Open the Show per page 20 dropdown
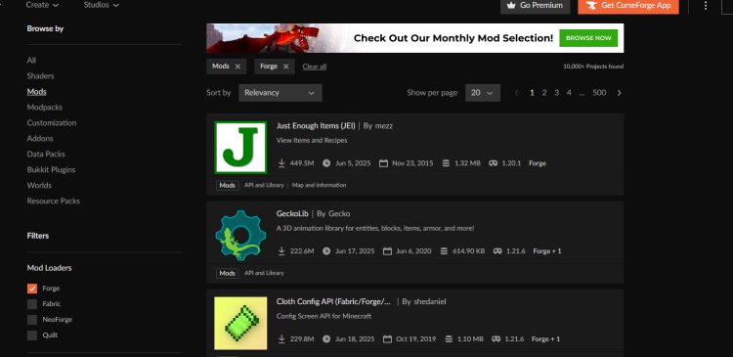 483,93
